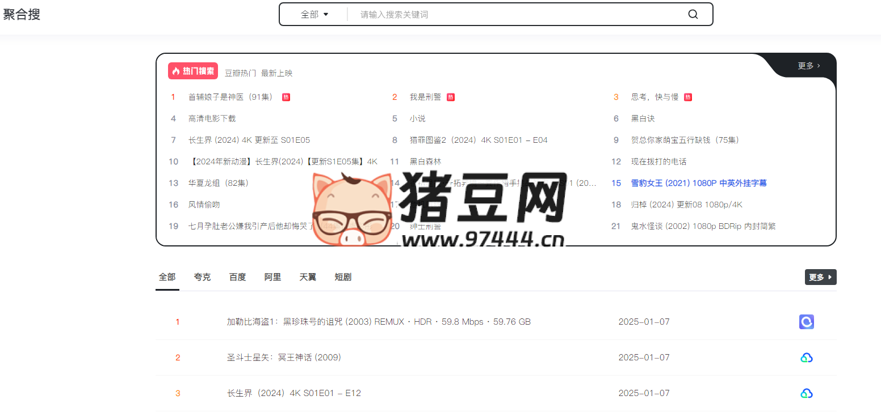Image resolution: width=881 pixels, height=417 pixels.
Task: Switch to the 百度 tab
Action: pos(237,277)
